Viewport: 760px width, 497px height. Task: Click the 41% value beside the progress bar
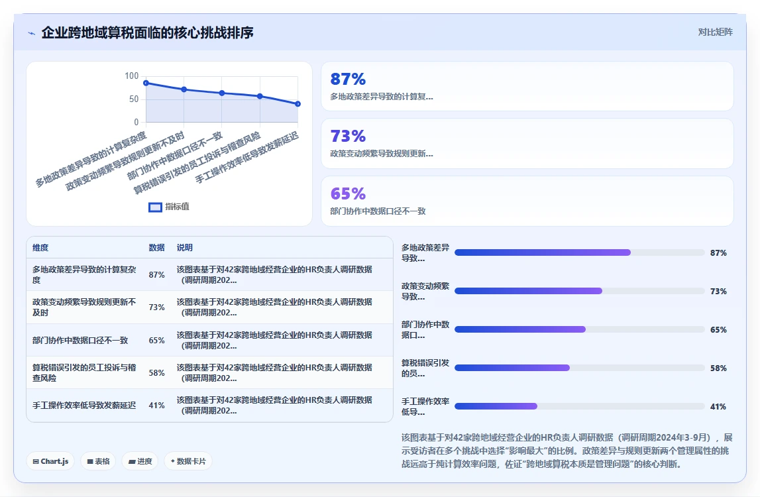point(718,406)
